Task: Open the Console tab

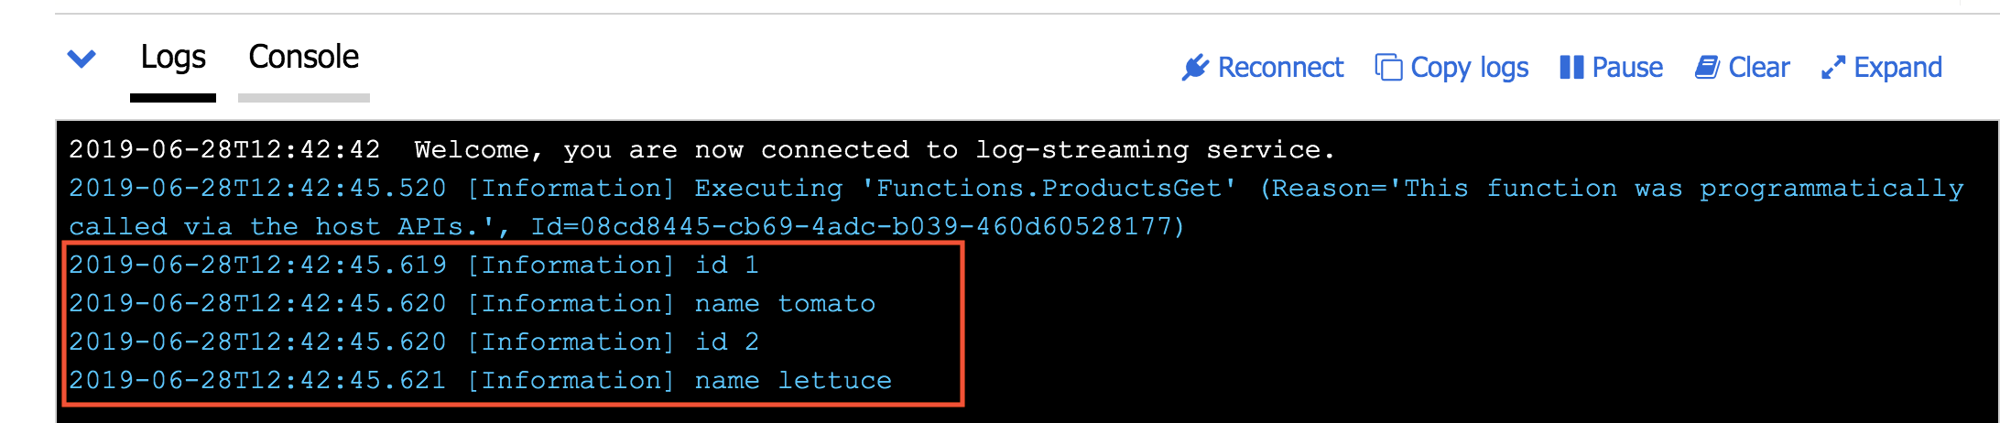Action: pyautogui.click(x=303, y=58)
